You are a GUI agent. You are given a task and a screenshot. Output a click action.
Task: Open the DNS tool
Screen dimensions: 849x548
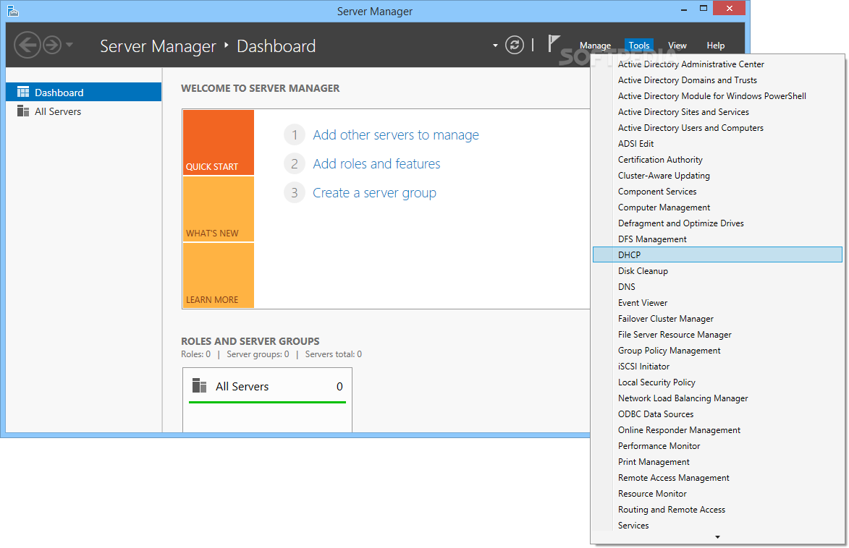pyautogui.click(x=717, y=287)
